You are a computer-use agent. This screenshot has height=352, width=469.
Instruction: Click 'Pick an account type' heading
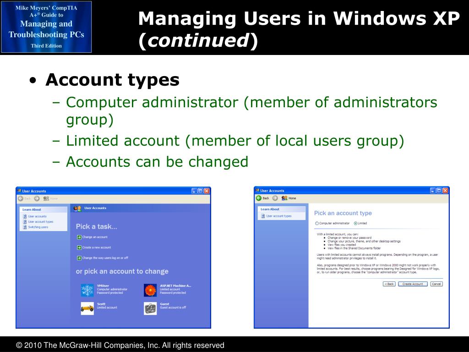(x=343, y=213)
